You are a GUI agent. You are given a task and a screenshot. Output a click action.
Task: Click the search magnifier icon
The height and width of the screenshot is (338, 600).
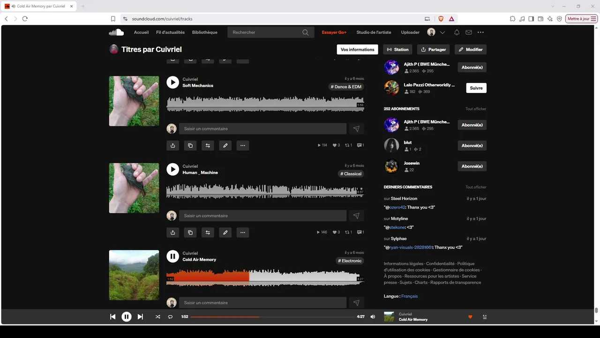pos(306,32)
